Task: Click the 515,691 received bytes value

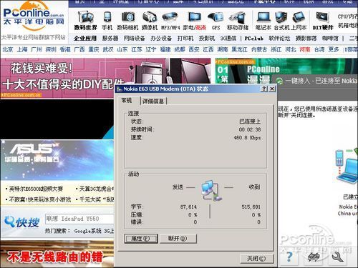Action: pyautogui.click(x=251, y=207)
